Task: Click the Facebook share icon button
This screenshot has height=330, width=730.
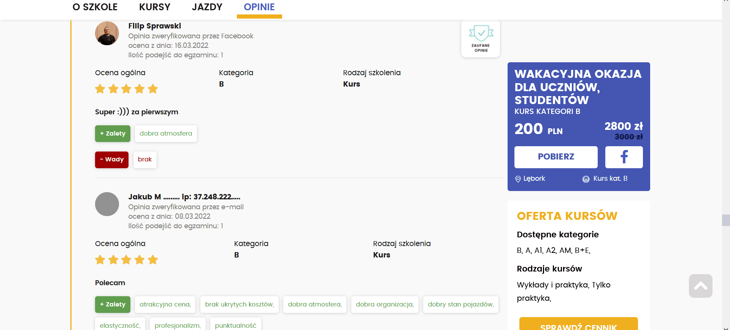Action: point(624,157)
